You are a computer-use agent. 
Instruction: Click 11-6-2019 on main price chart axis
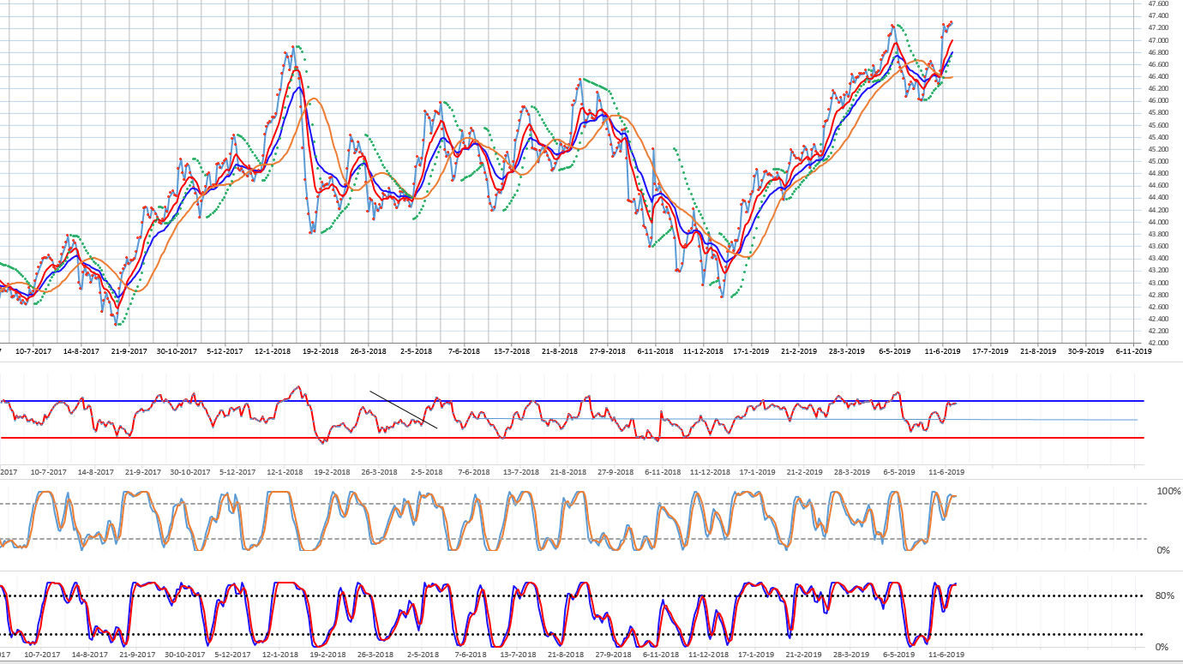(942, 351)
